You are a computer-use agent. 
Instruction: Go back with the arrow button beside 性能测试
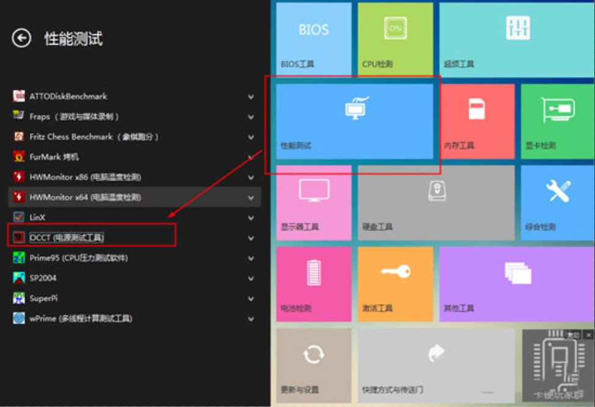click(x=21, y=38)
